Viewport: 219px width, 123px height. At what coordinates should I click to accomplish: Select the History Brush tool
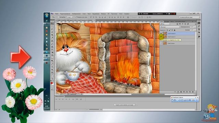(52, 50)
